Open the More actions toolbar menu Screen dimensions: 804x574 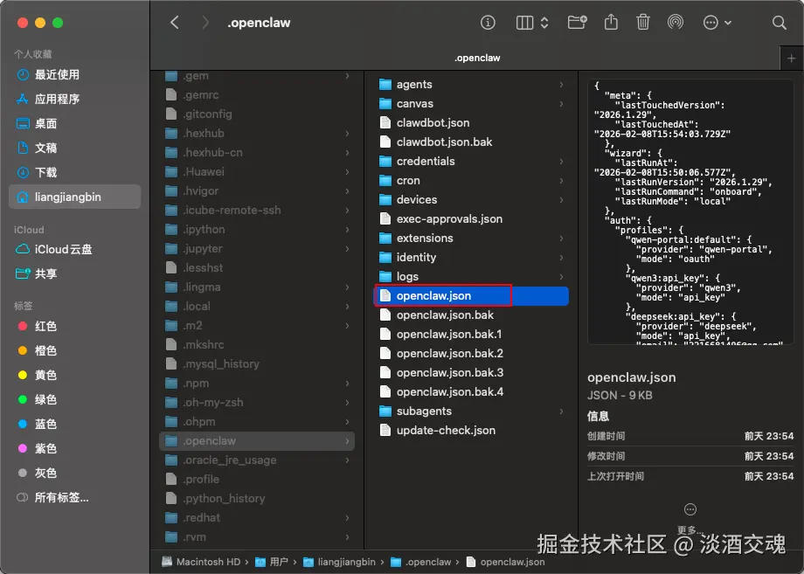717,23
